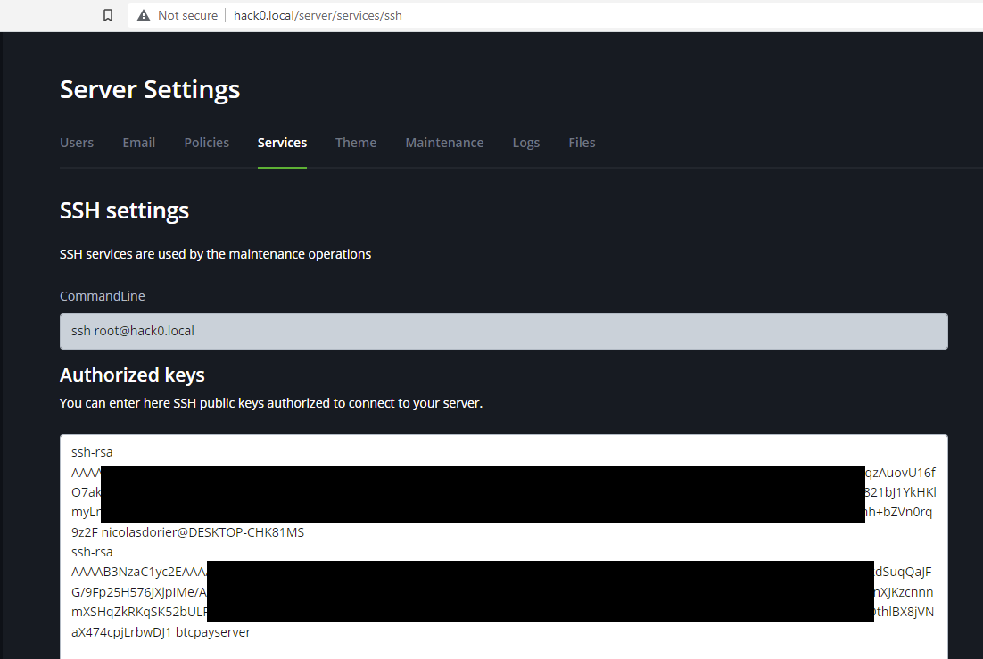Open the Email settings tab

coord(138,143)
